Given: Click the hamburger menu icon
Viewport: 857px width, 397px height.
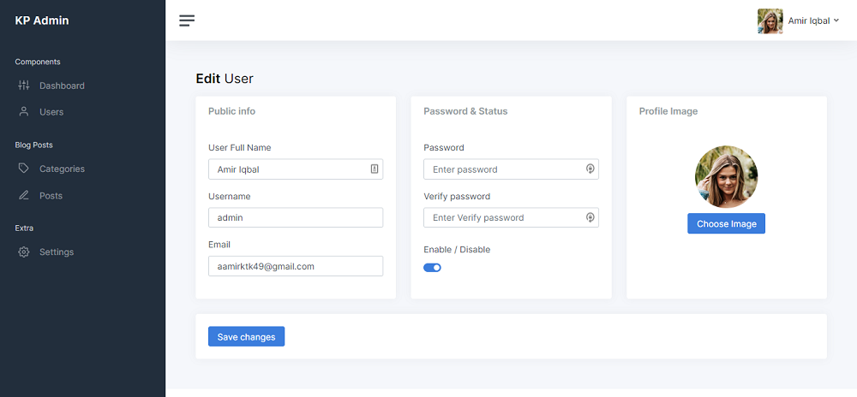Looking at the screenshot, I should pyautogui.click(x=187, y=21).
